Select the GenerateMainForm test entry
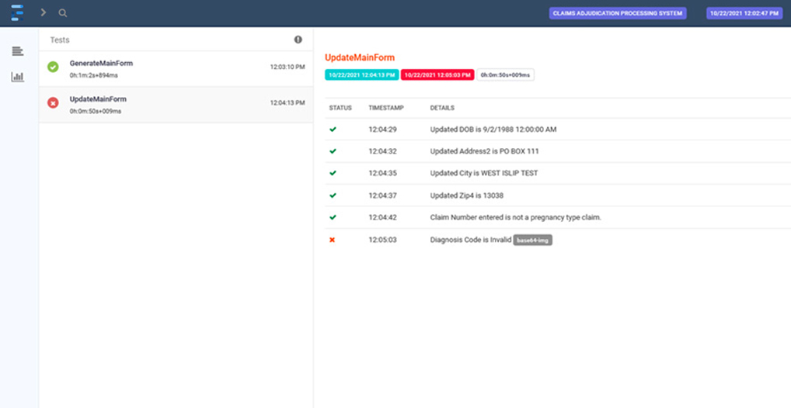 point(176,69)
